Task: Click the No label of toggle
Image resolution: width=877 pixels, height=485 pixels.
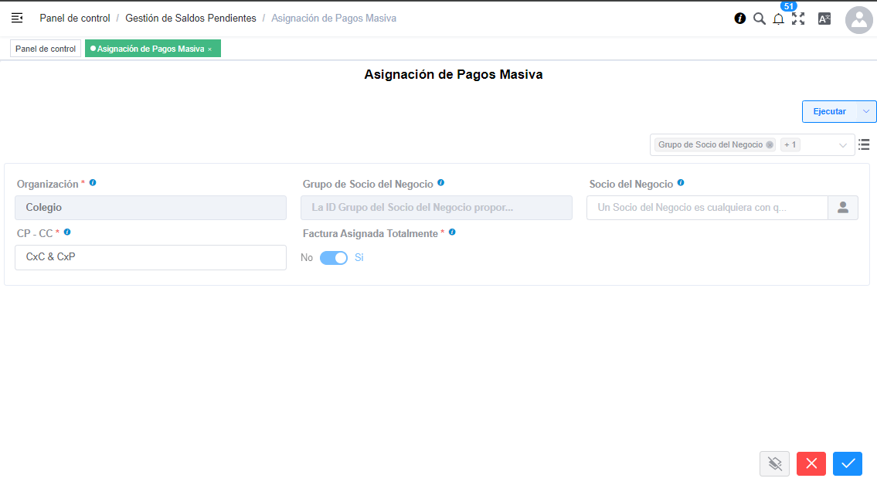Action: tap(307, 258)
